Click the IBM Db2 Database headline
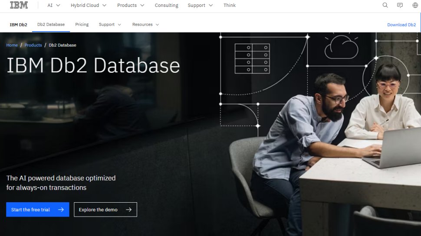Image resolution: width=421 pixels, height=236 pixels. [x=93, y=65]
